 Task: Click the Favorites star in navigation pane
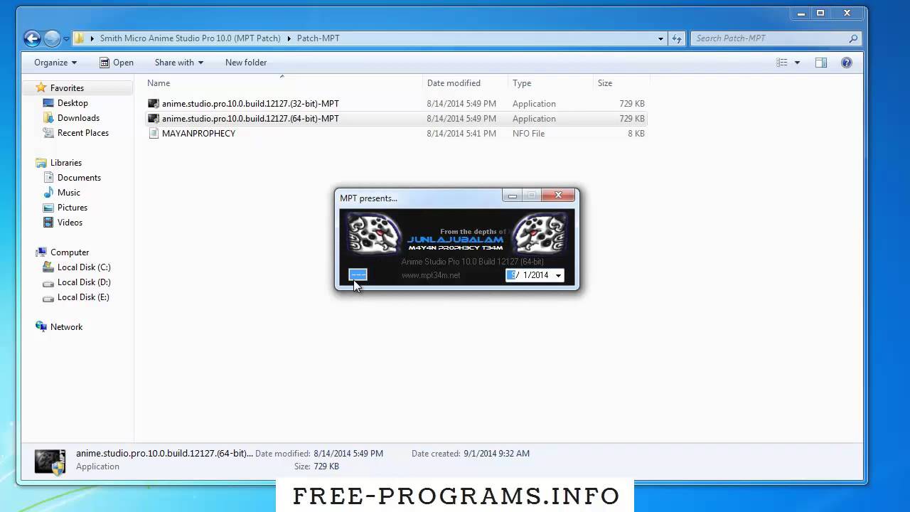pos(41,88)
